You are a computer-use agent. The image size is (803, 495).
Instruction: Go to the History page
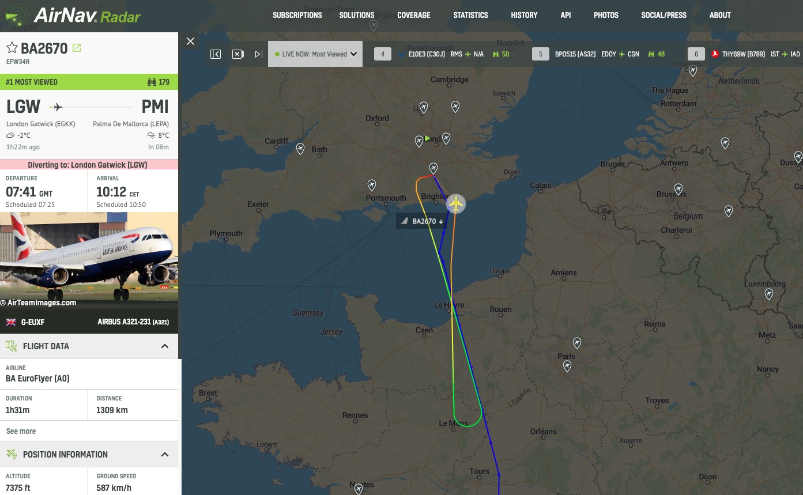(x=524, y=15)
